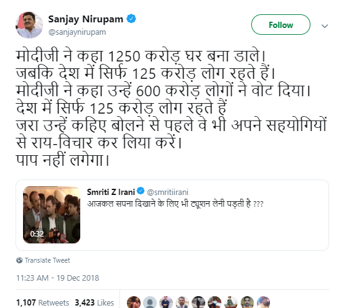
Task: Click Translate Tweet
Action: coord(47,260)
